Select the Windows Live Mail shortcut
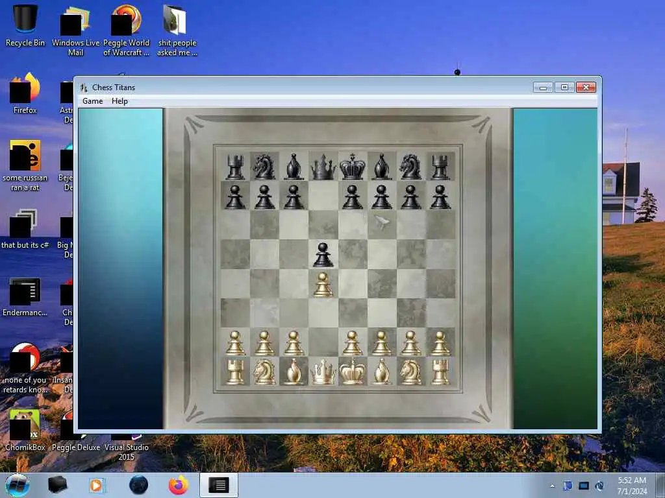Viewport: 665px width, 498px height. point(75,30)
